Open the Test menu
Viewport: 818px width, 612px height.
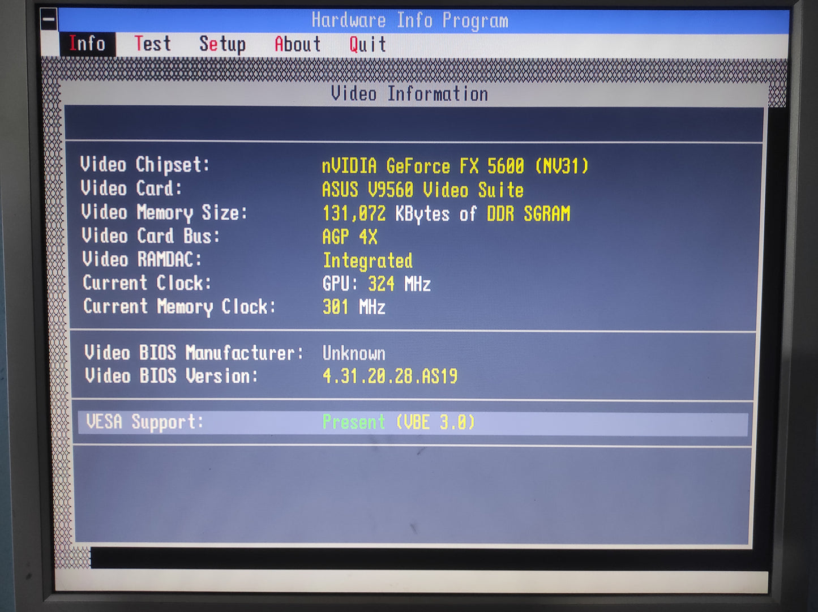(152, 44)
